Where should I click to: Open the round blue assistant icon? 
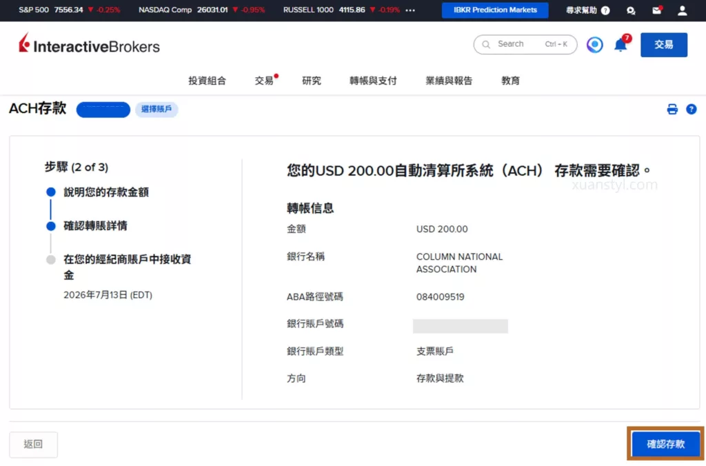pyautogui.click(x=594, y=45)
